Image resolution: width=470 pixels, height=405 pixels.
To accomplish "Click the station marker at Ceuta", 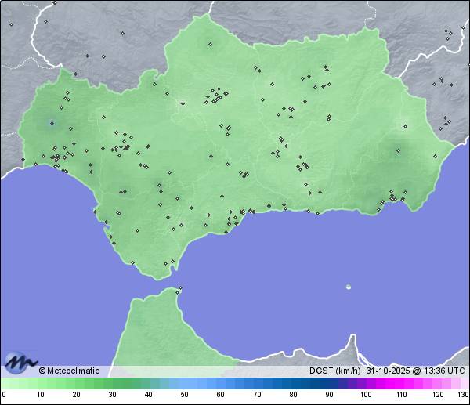I will click(179, 291).
